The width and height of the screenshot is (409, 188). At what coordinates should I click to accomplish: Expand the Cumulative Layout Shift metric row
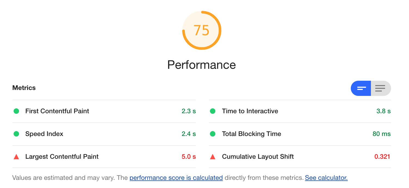coord(258,157)
